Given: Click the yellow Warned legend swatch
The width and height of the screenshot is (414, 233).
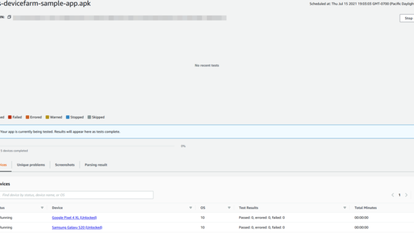Looking at the screenshot, I should click(x=47, y=117).
